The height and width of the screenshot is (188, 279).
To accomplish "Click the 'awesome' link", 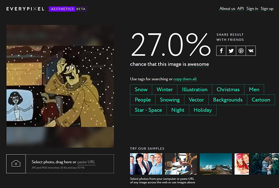I will [198, 64].
